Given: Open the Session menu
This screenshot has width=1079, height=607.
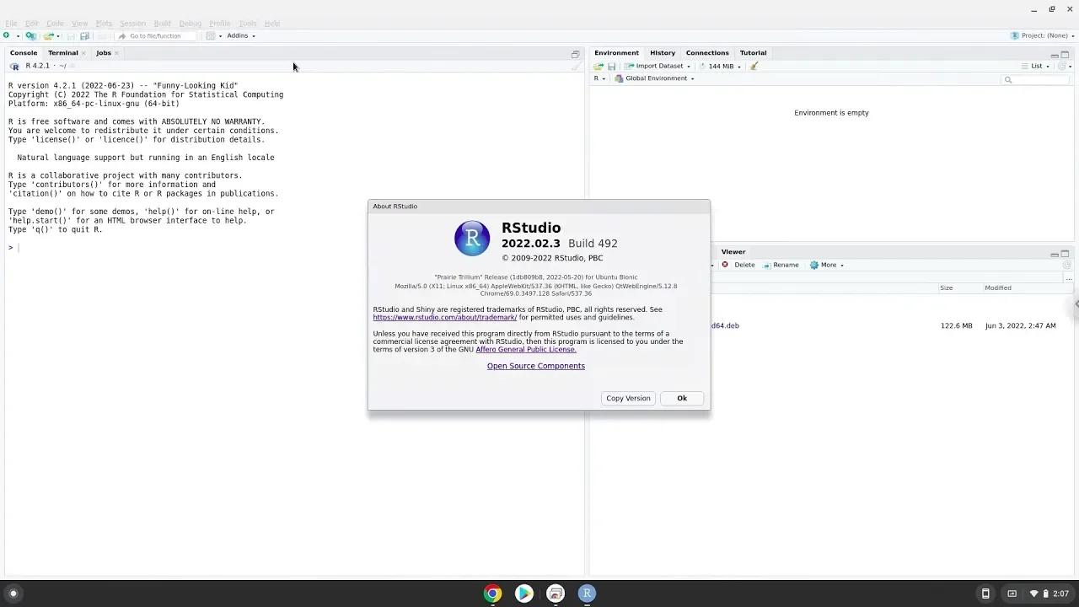Looking at the screenshot, I should point(132,23).
